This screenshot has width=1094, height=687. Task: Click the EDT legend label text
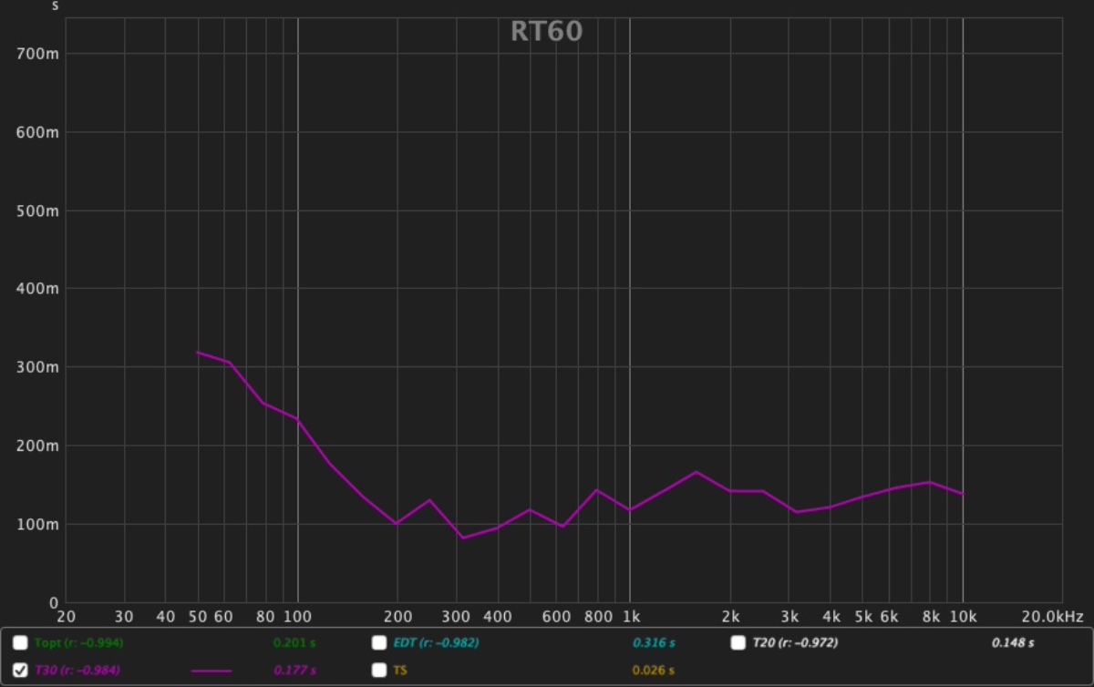[436, 642]
